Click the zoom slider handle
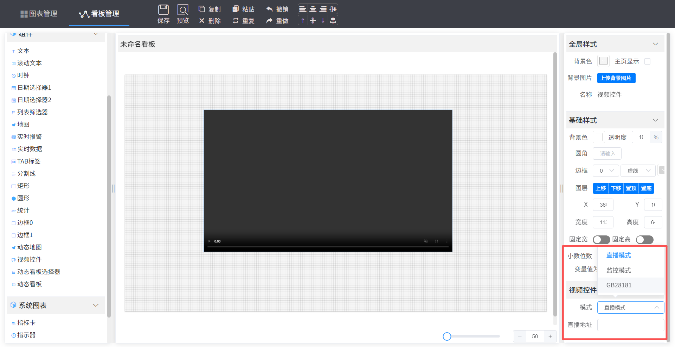The image size is (675, 347). click(x=447, y=336)
